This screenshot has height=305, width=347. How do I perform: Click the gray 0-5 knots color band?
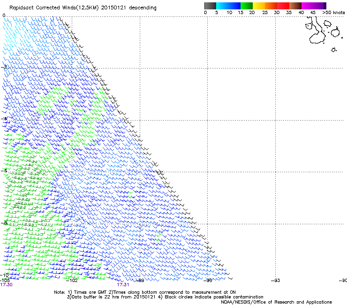210,6
